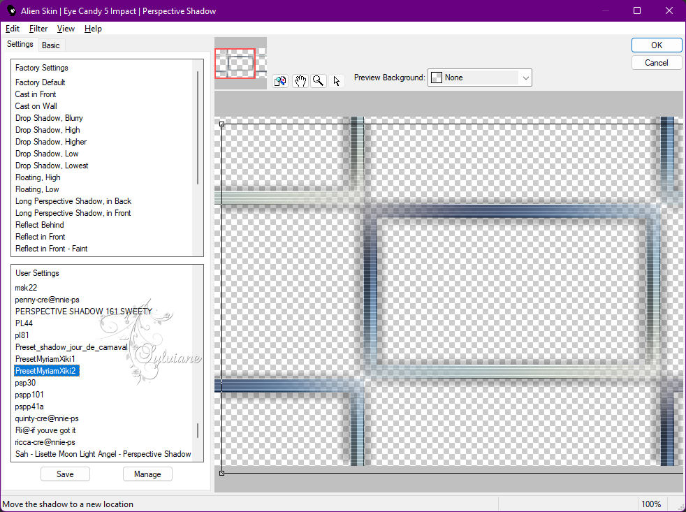686x512 pixels.
Task: Select Preset_shadow_jour_de_carnaval user setting
Action: 71,346
